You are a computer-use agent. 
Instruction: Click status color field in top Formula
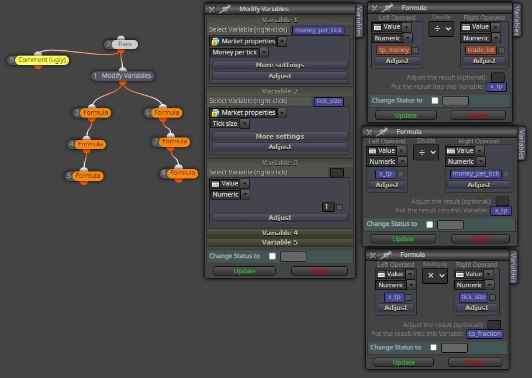(x=455, y=101)
